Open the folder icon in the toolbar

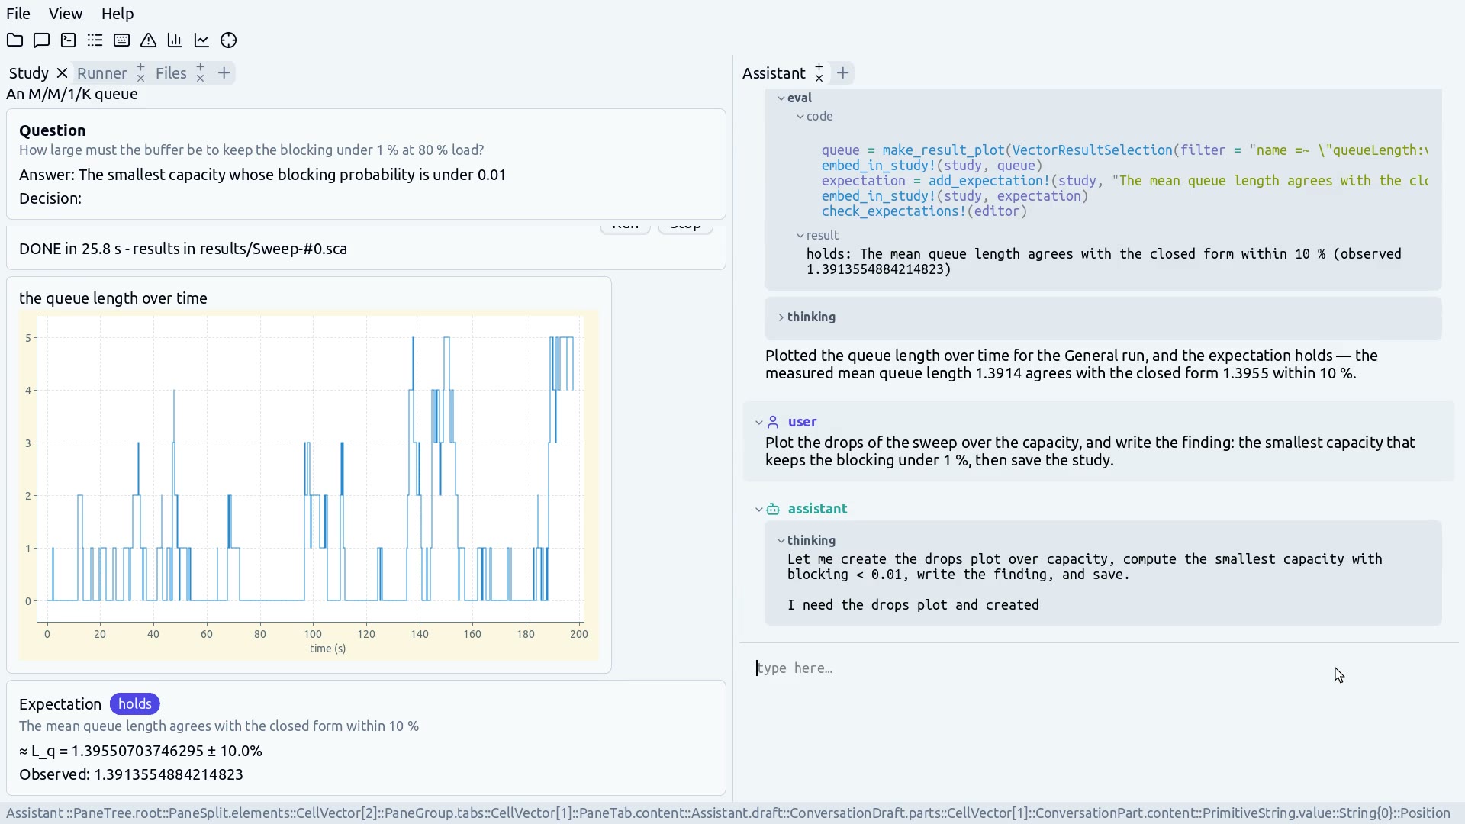14,40
